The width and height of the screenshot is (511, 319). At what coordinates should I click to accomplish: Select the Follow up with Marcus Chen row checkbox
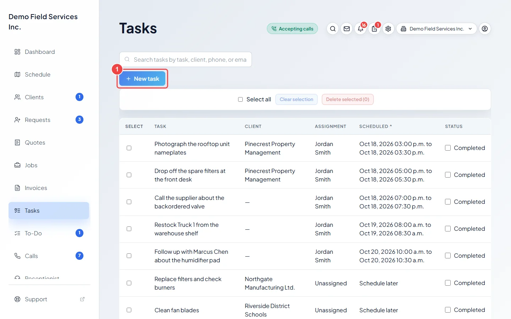click(129, 256)
